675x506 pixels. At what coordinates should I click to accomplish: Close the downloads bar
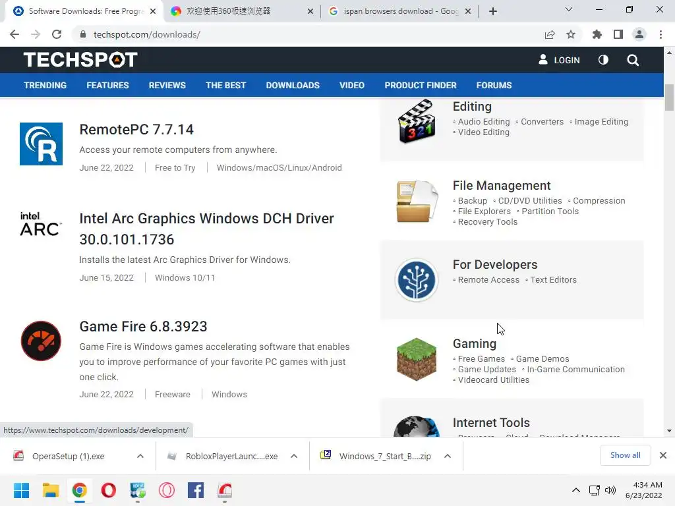point(663,455)
